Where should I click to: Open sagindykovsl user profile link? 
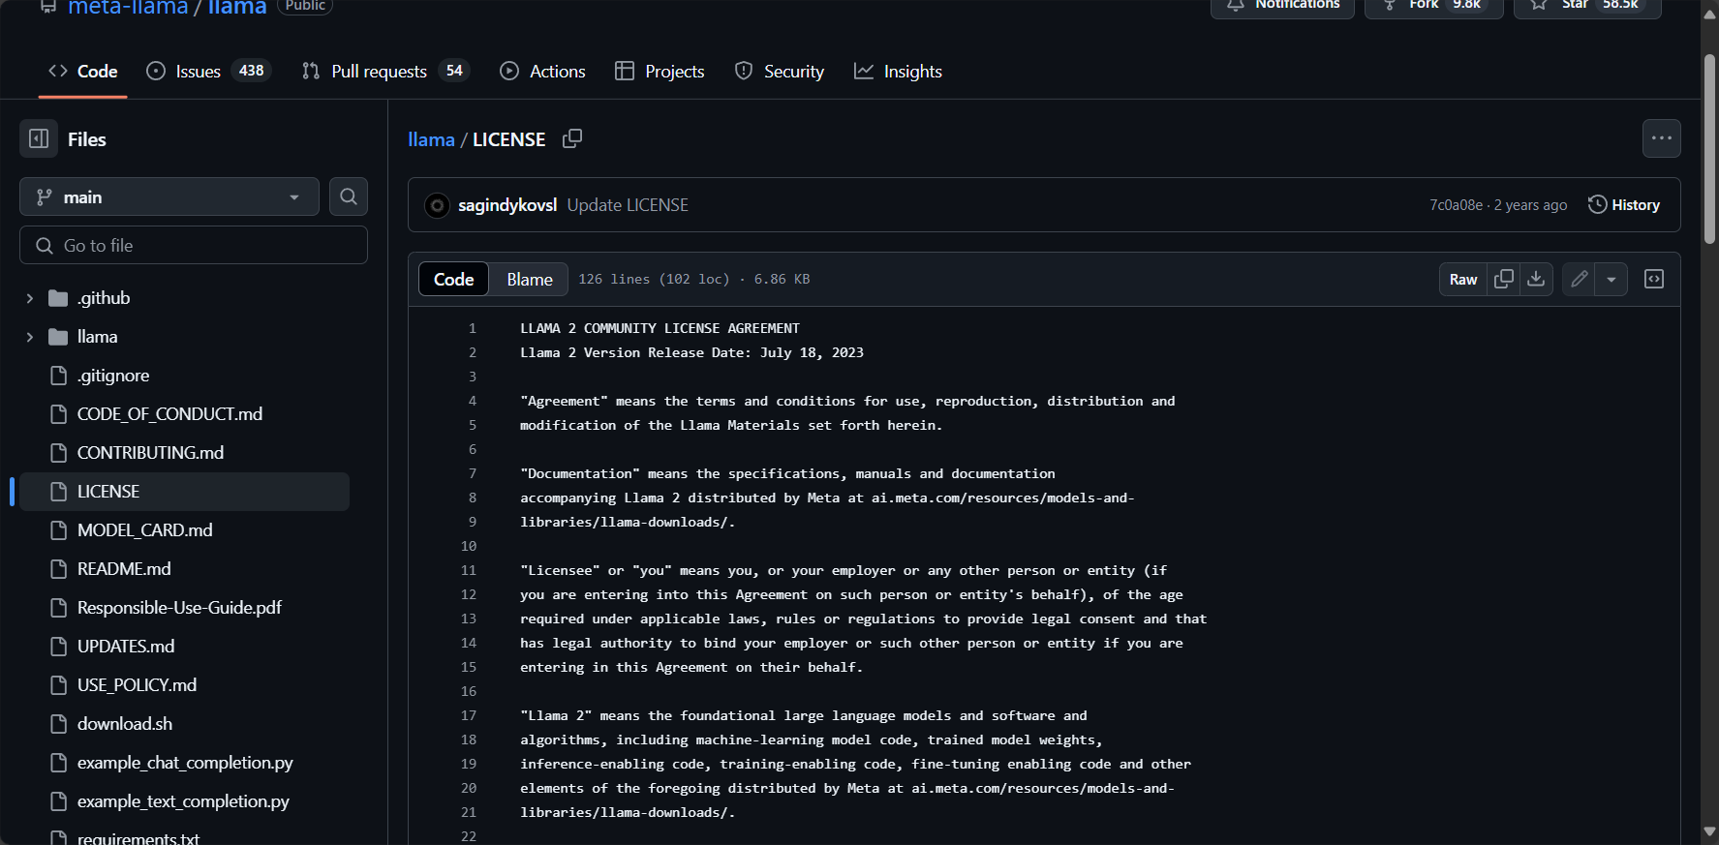(x=507, y=205)
